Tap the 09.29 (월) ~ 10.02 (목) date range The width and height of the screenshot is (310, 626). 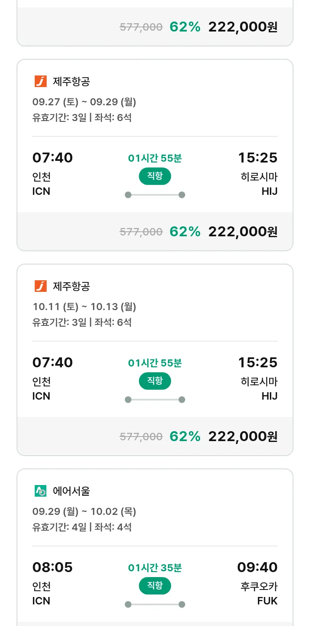pos(84,512)
